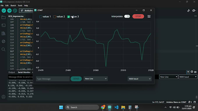198x111 pixels.
Task: Open the Tools menu
Action: pos(20,6)
